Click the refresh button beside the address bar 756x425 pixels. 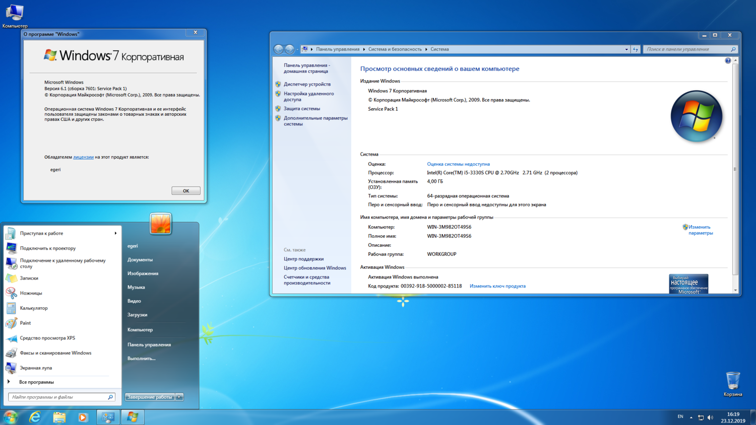pyautogui.click(x=636, y=49)
